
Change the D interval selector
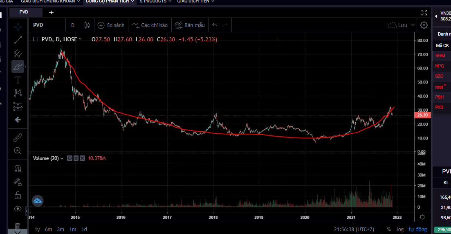73,25
